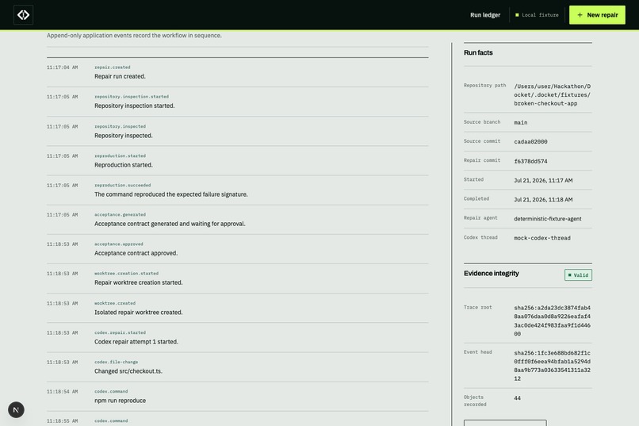Select the Completed date value

(543, 199)
